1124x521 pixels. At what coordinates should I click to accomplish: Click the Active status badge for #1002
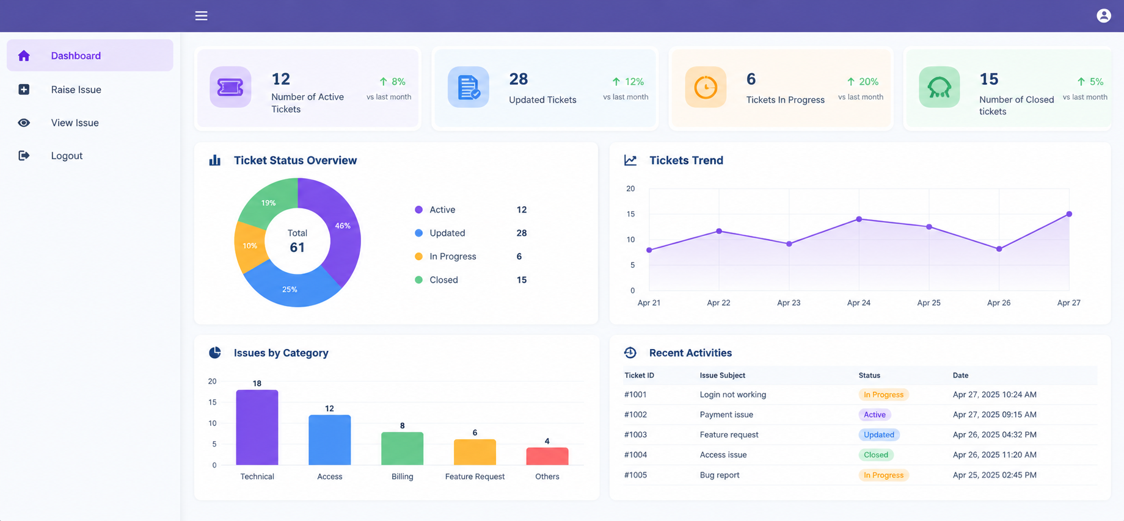tap(875, 415)
